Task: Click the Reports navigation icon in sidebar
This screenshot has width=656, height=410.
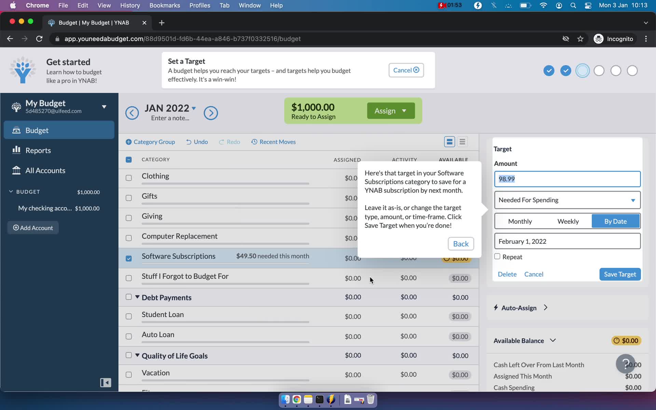Action: pos(16,150)
